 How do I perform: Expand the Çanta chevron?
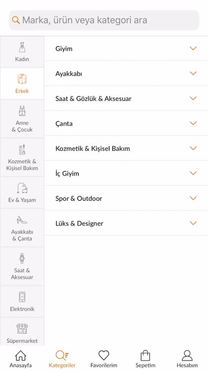[193, 124]
